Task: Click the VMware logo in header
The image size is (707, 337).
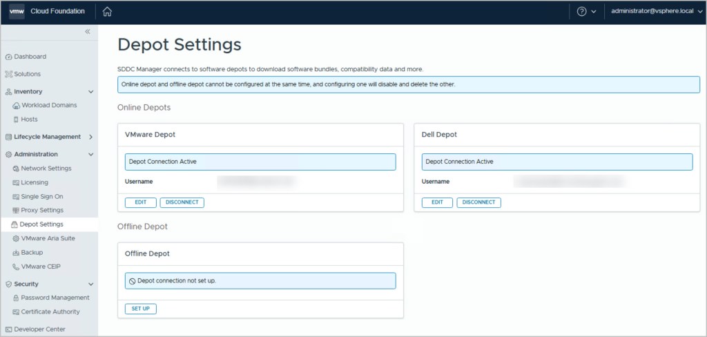Action: [x=17, y=12]
